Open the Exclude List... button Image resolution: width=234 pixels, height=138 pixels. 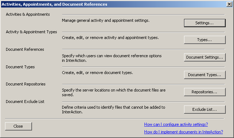coord(205,109)
